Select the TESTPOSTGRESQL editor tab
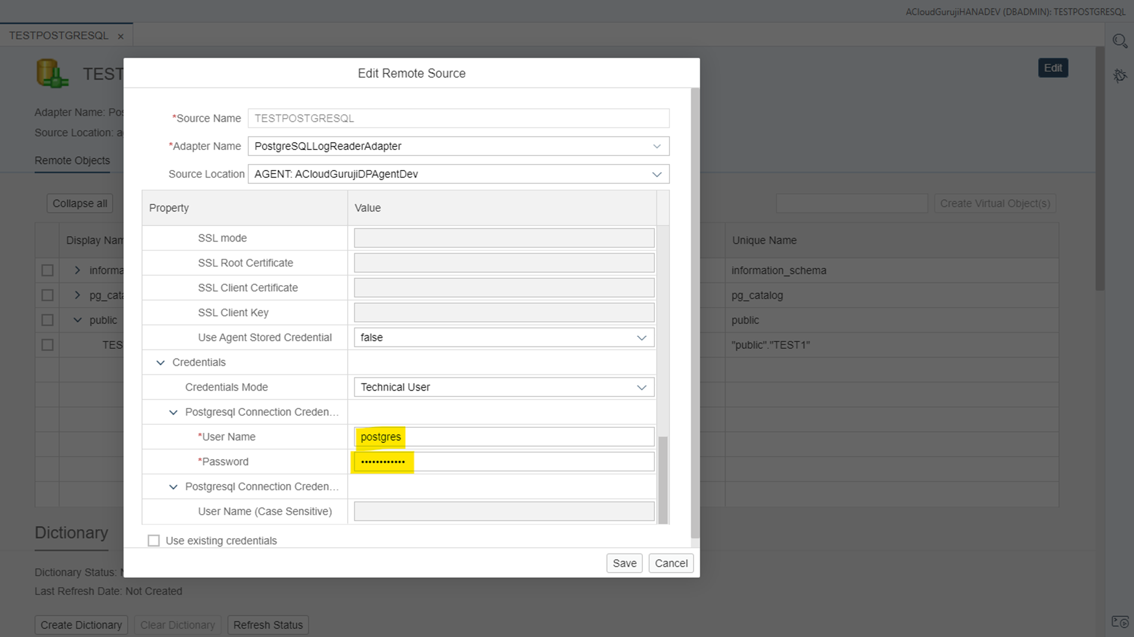Viewport: 1134px width, 637px height. (x=58, y=36)
